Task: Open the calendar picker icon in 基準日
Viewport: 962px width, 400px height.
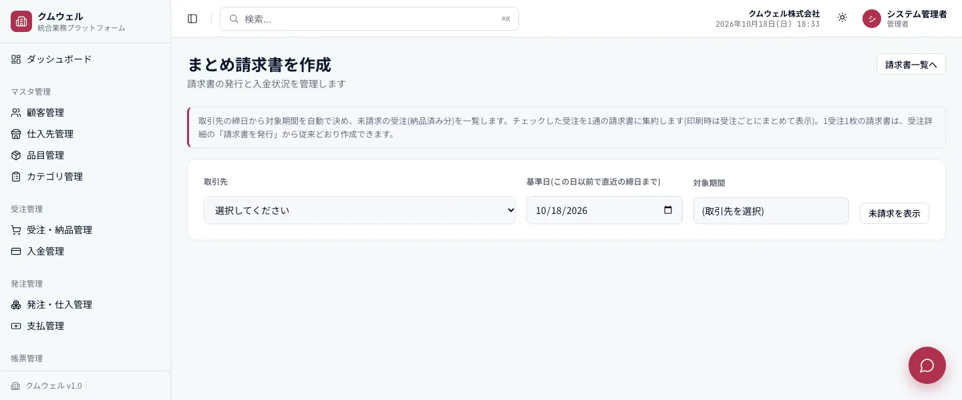Action: pos(668,210)
